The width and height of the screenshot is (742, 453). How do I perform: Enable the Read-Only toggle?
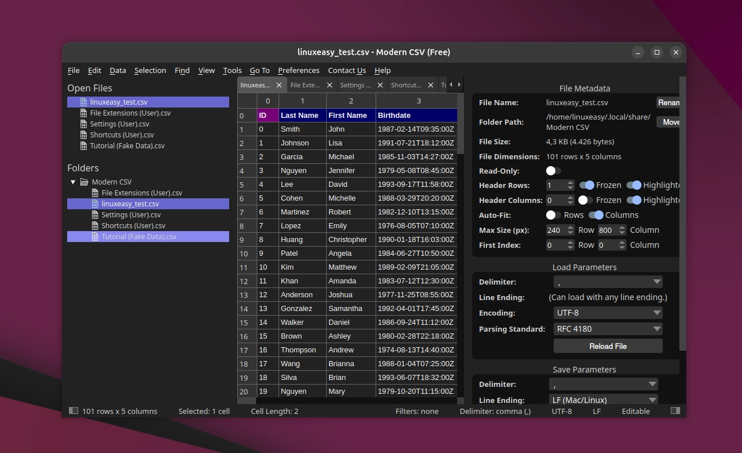point(552,171)
